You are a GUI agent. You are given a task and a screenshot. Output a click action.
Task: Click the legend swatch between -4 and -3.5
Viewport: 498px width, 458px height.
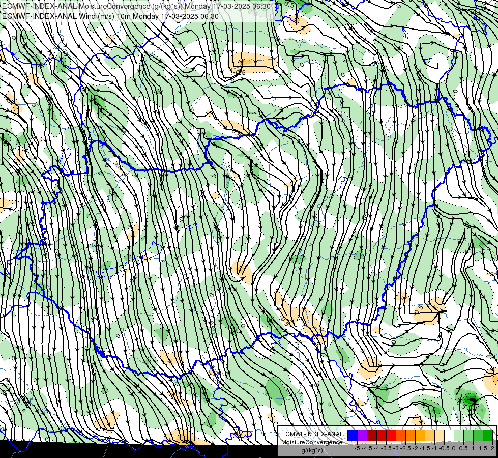coord(382,436)
